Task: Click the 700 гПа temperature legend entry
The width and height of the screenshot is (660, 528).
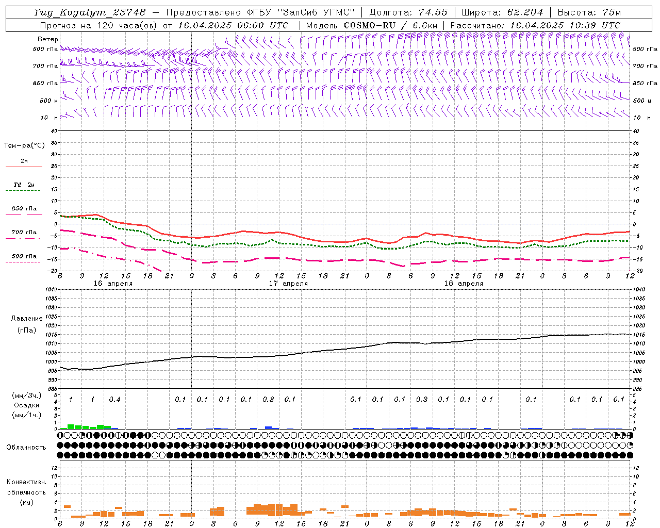Action: [24, 233]
